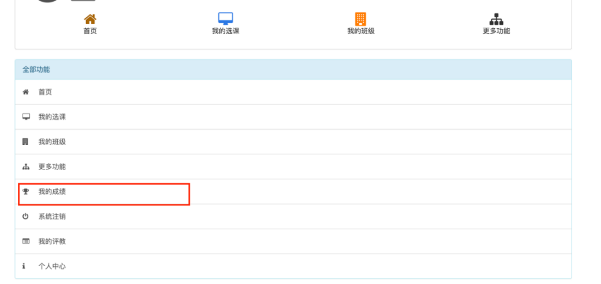Click the small home icon in the function list
The height and width of the screenshot is (284, 601).
(25, 92)
